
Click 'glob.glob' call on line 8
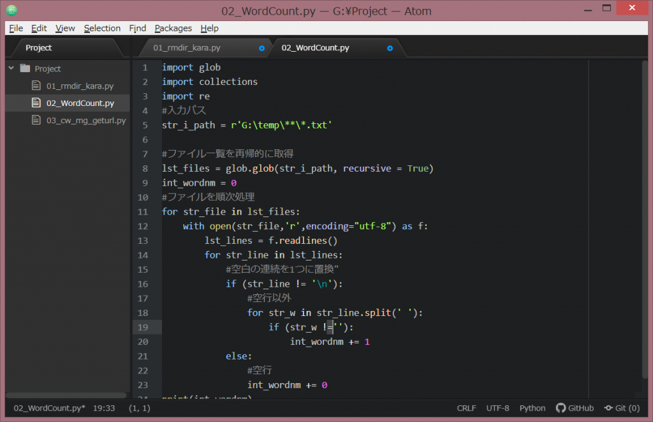pyautogui.click(x=250, y=169)
